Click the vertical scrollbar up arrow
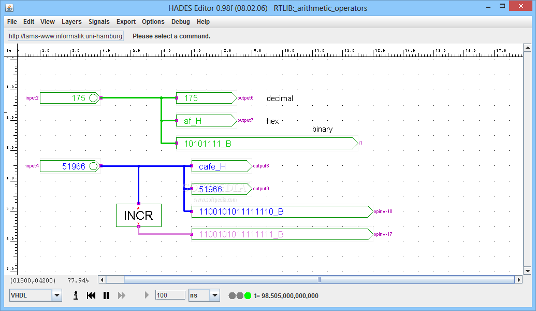Image resolution: width=536 pixels, height=311 pixels. (527, 48)
